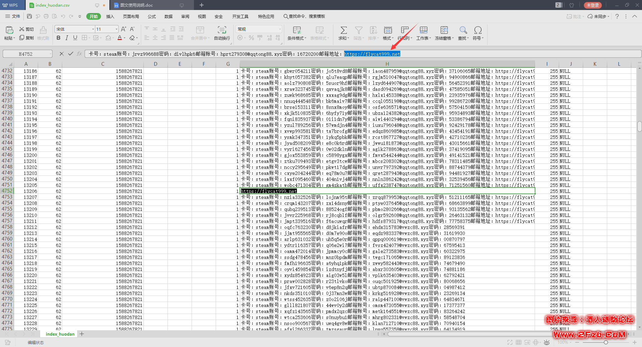Click the new tab plus button
The width and height of the screenshot is (642, 347).
tap(202, 5)
